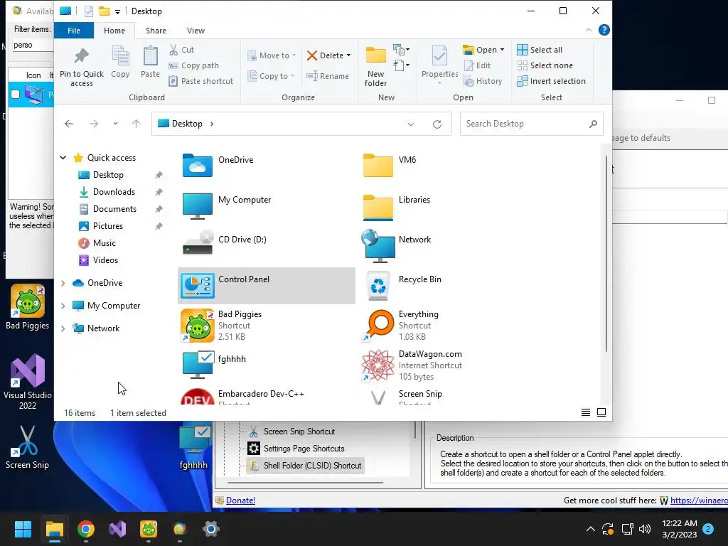728x546 pixels.
Task: Click the search magnifier icon
Action: (593, 124)
